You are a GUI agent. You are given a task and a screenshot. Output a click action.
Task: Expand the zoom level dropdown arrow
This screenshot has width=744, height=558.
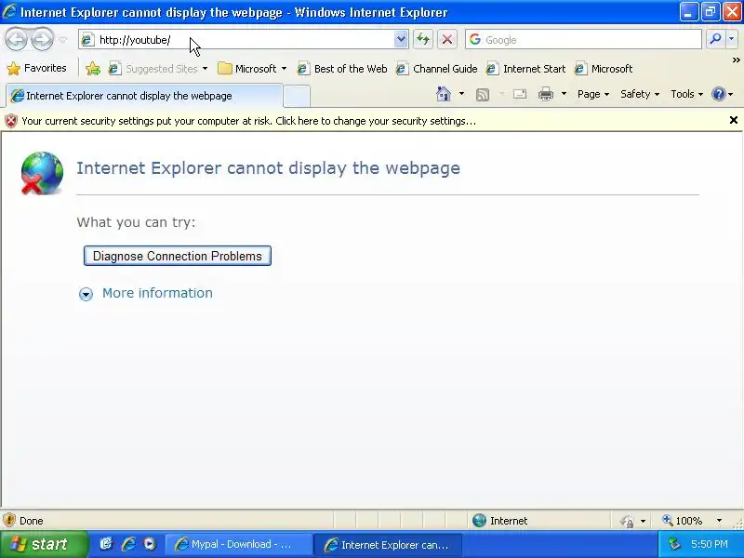pyautogui.click(x=719, y=521)
